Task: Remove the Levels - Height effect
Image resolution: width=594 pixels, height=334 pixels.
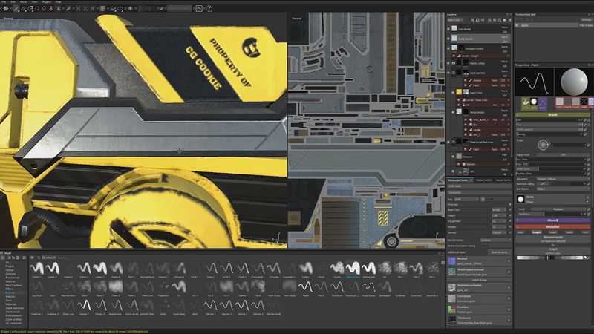Action: [x=509, y=56]
